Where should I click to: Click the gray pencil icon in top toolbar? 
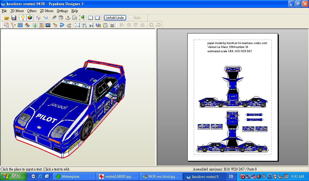[x=54, y=18]
